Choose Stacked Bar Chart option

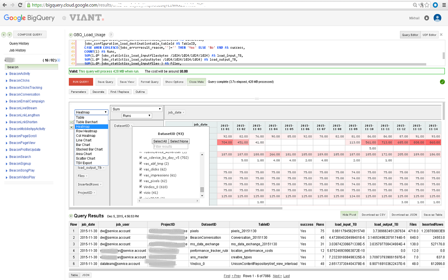[x=91, y=149]
